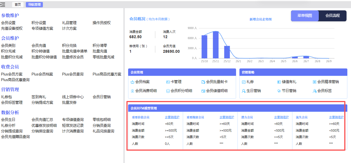This screenshot has height=163, width=351.
Task: Click the 会员积分明细 icon
Action: point(168,91)
